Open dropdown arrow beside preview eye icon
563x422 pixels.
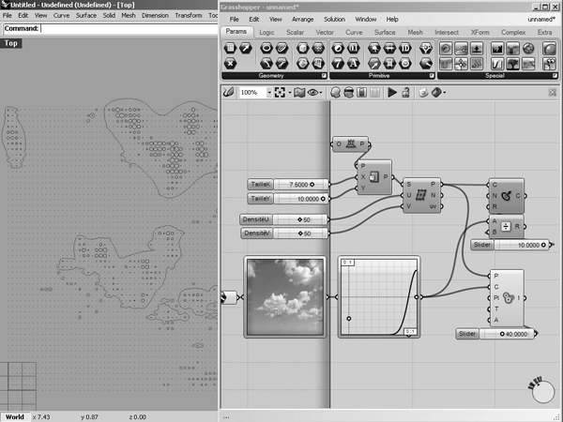click(321, 93)
